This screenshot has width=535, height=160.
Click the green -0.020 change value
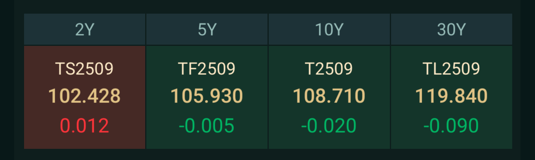pyautogui.click(x=329, y=126)
